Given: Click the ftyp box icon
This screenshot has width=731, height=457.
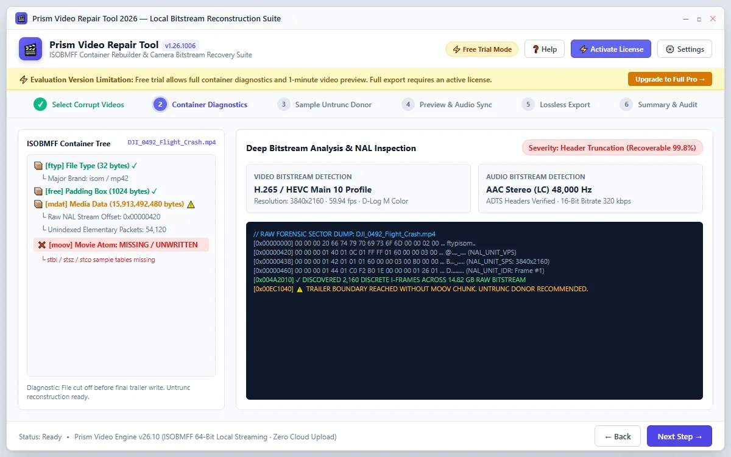Looking at the screenshot, I should point(38,166).
